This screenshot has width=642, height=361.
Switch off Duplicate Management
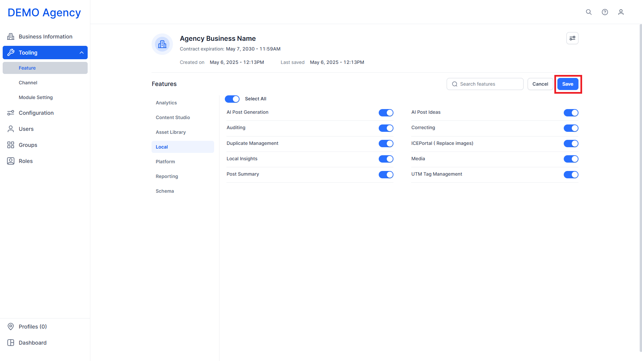point(386,144)
